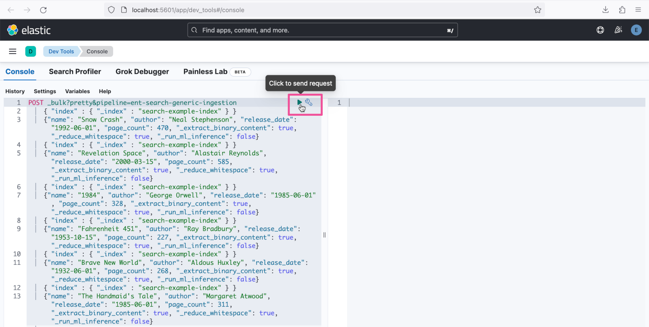Switch to Console tab

tap(20, 72)
